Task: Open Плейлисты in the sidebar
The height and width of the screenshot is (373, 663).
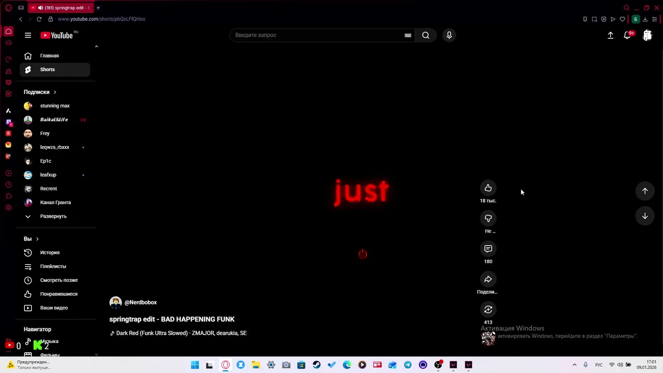Action: click(x=55, y=266)
